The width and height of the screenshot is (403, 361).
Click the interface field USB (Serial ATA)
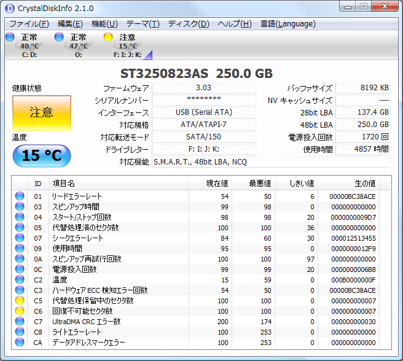click(204, 113)
